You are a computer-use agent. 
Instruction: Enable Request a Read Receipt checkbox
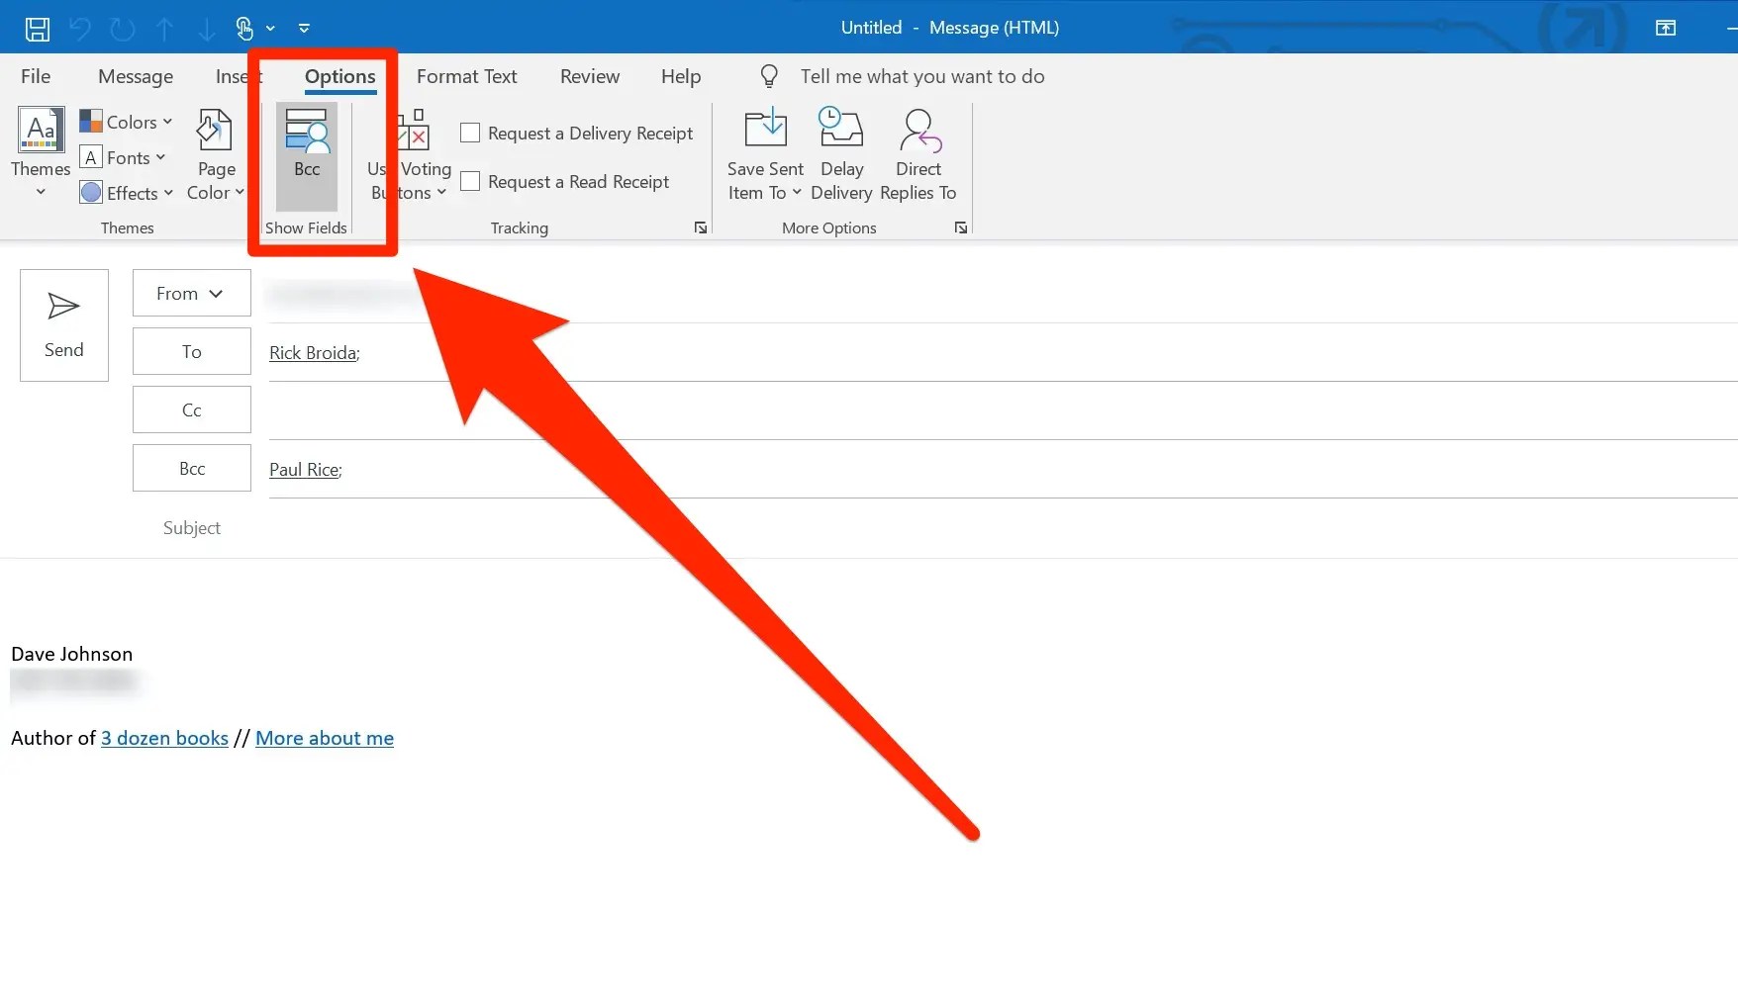pos(470,181)
